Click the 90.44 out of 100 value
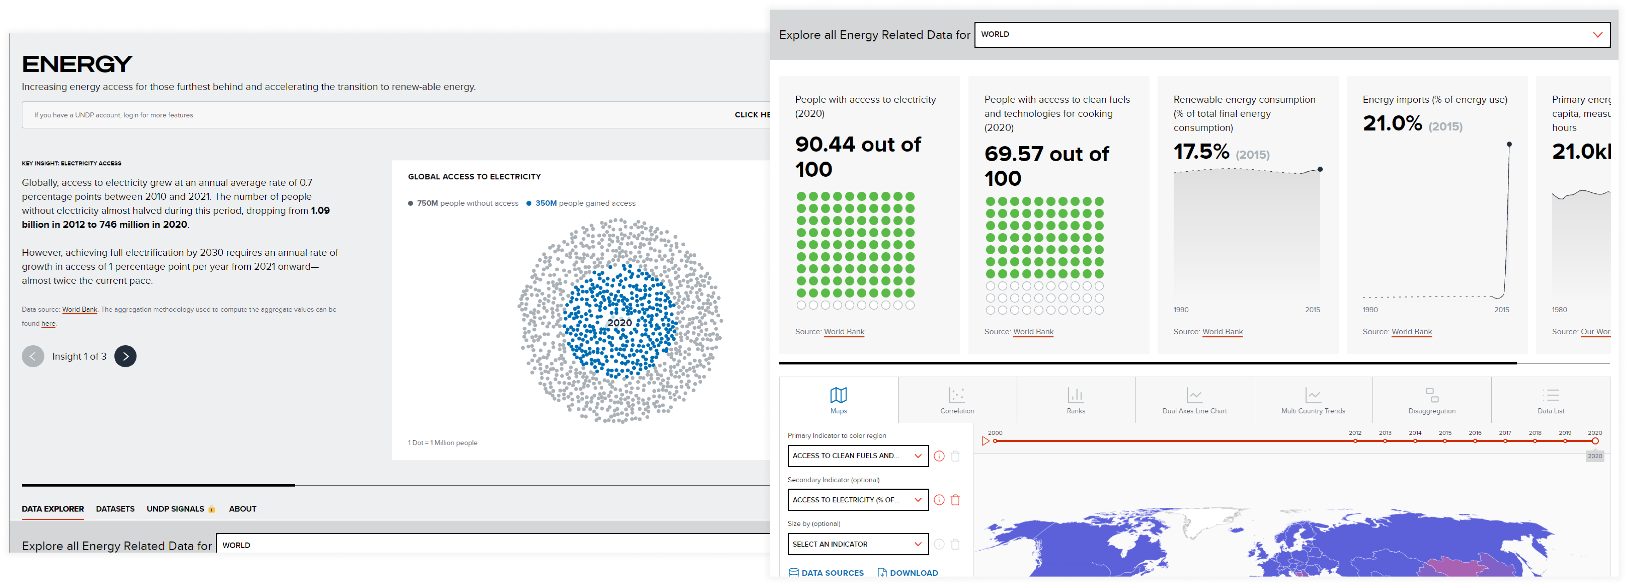This screenshot has width=1628, height=586. point(858,157)
